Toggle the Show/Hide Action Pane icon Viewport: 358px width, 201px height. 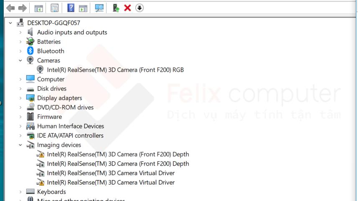(83, 8)
